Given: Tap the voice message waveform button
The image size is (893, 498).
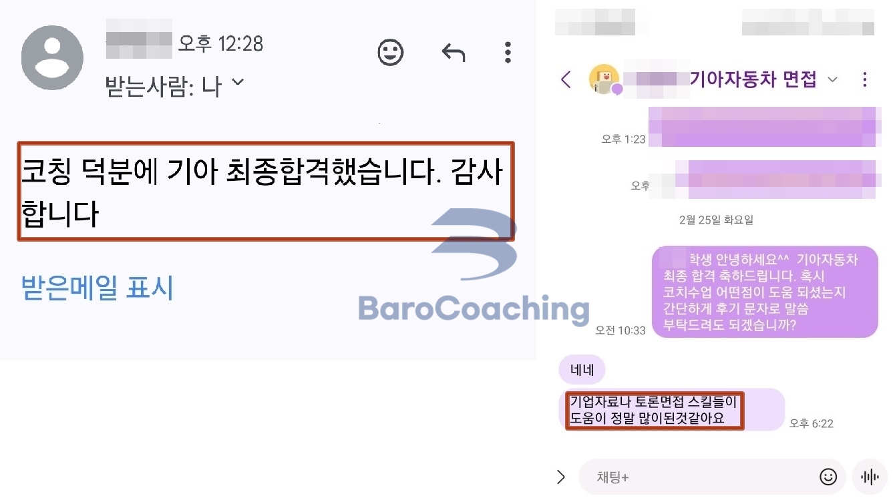Looking at the screenshot, I should (869, 477).
